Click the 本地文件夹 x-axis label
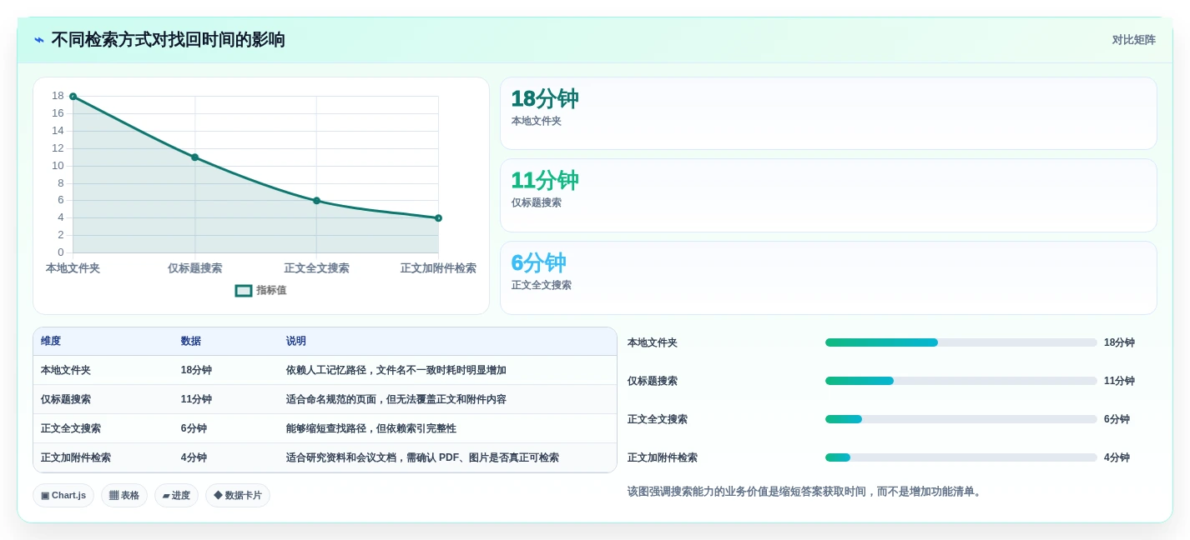This screenshot has width=1190, height=540. [73, 268]
